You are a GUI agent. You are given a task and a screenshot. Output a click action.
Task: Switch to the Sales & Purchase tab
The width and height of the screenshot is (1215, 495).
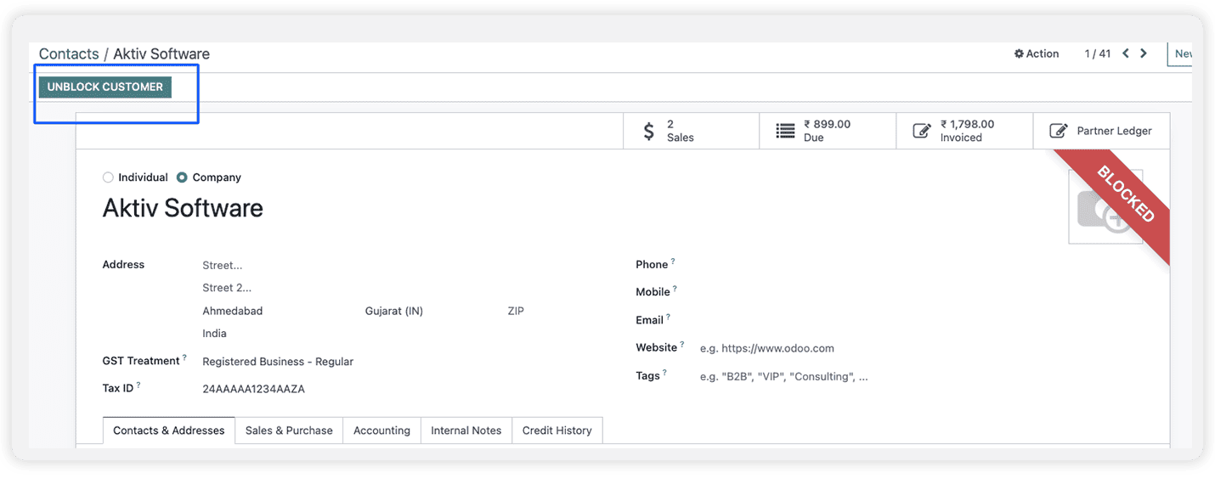point(289,430)
